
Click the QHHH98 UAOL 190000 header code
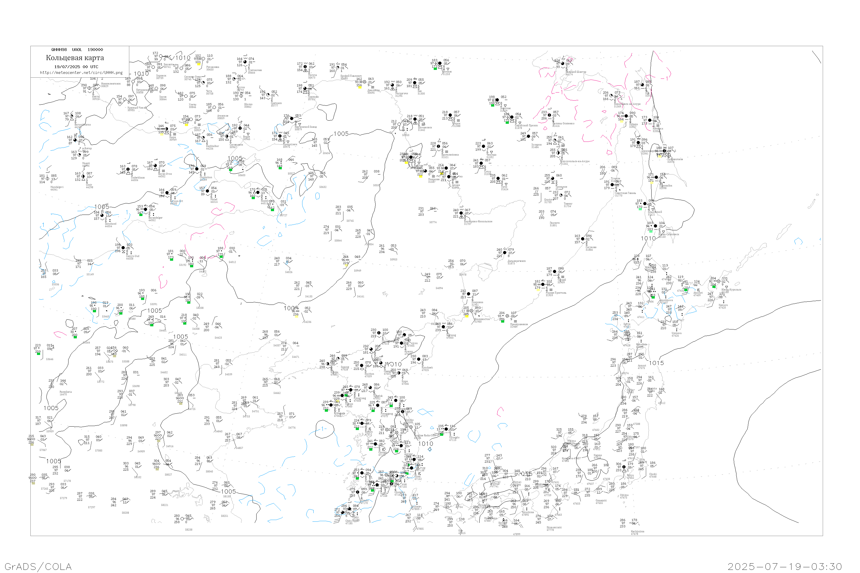pyautogui.click(x=77, y=50)
